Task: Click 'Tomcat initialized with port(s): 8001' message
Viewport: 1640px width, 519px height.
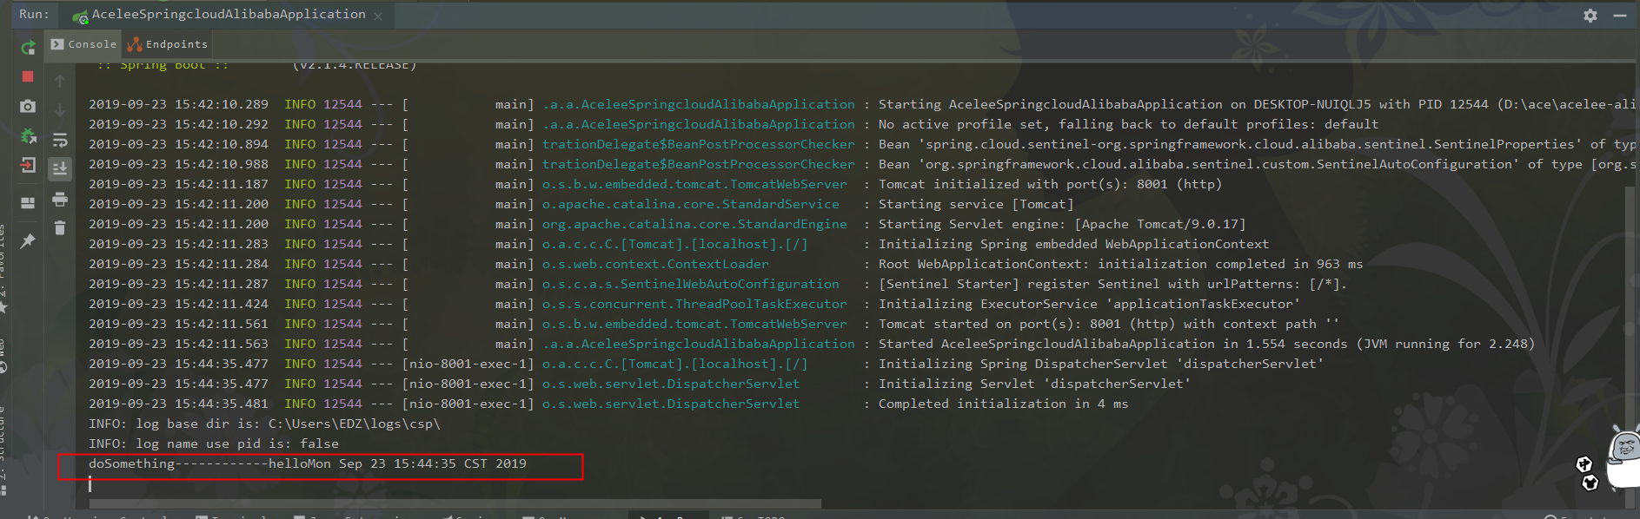Action: (x=1050, y=184)
